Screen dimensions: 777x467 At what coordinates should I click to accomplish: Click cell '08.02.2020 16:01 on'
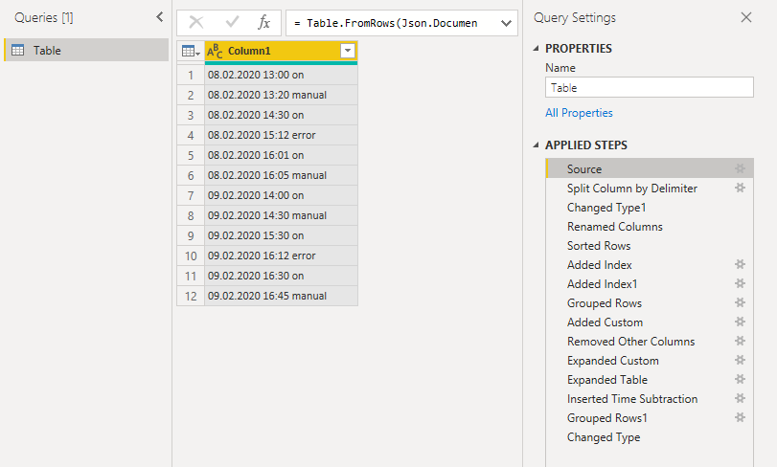[281, 155]
